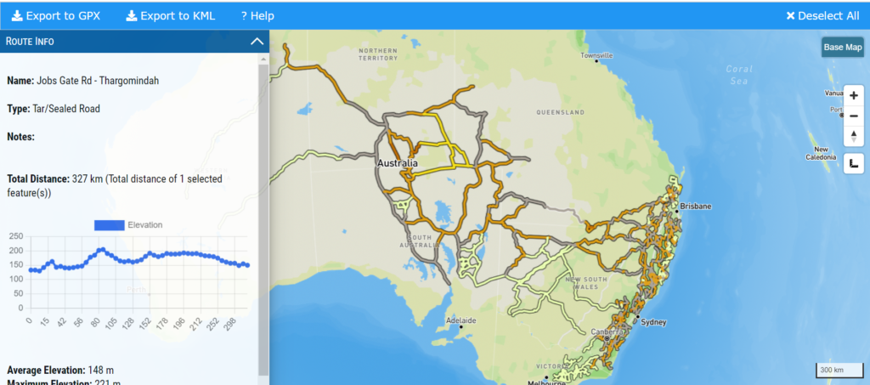Click the Adelaide city label on map
870x385 pixels.
[460, 320]
